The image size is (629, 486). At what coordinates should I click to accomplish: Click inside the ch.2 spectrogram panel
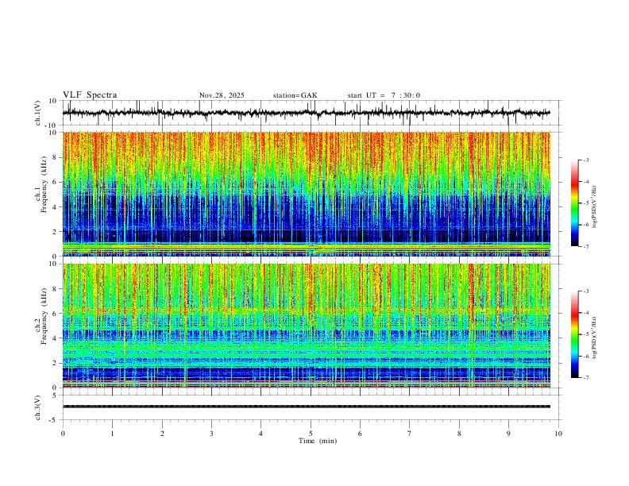click(307, 326)
